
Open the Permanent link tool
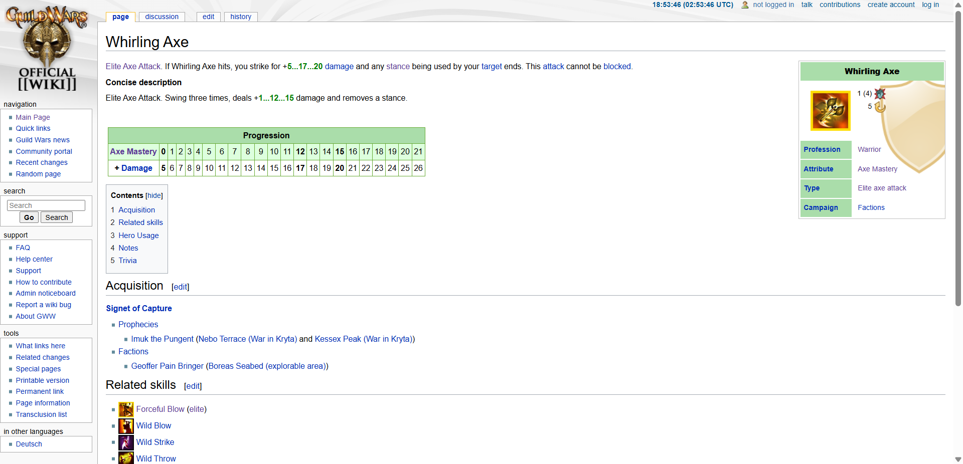[40, 391]
